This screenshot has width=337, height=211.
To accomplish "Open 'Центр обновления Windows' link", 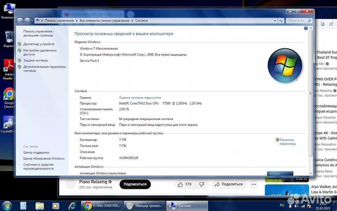I will coord(44,158).
